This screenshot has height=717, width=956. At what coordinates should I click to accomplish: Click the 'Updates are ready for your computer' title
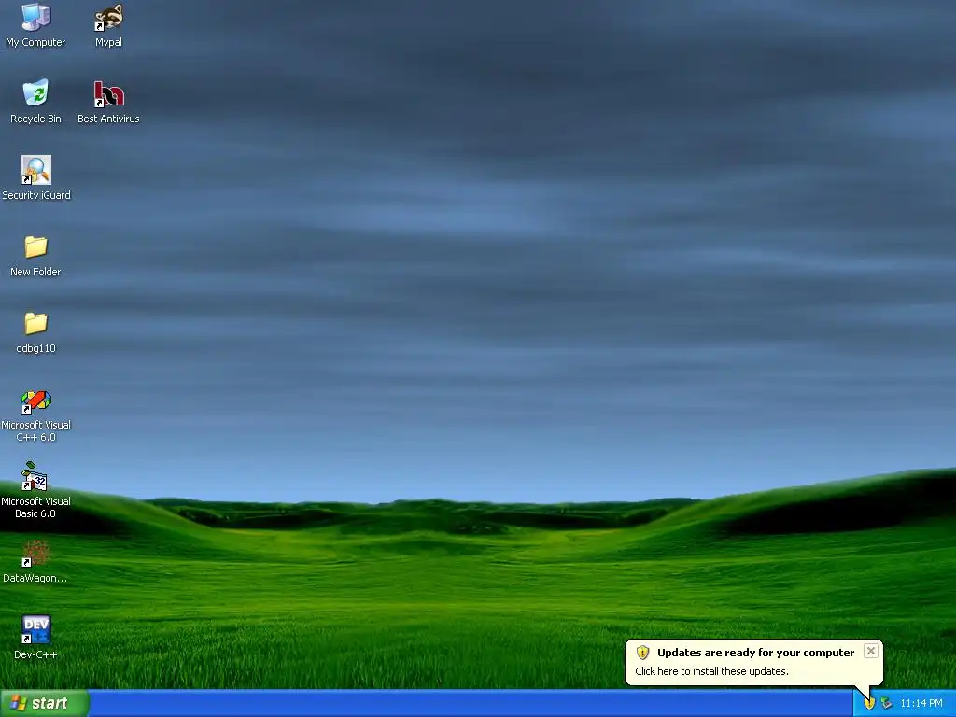pos(755,653)
